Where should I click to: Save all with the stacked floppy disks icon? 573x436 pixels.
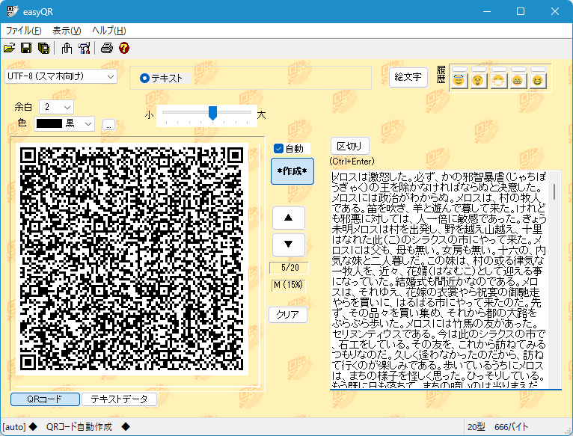click(43, 48)
